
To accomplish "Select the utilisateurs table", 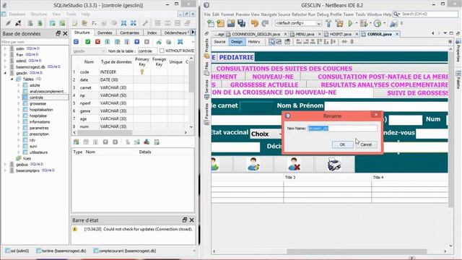I will tap(38, 152).
